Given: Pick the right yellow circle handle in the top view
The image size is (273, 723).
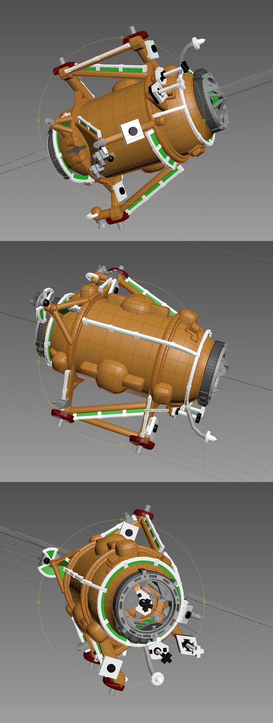Looking at the screenshot, I should tap(204, 120).
